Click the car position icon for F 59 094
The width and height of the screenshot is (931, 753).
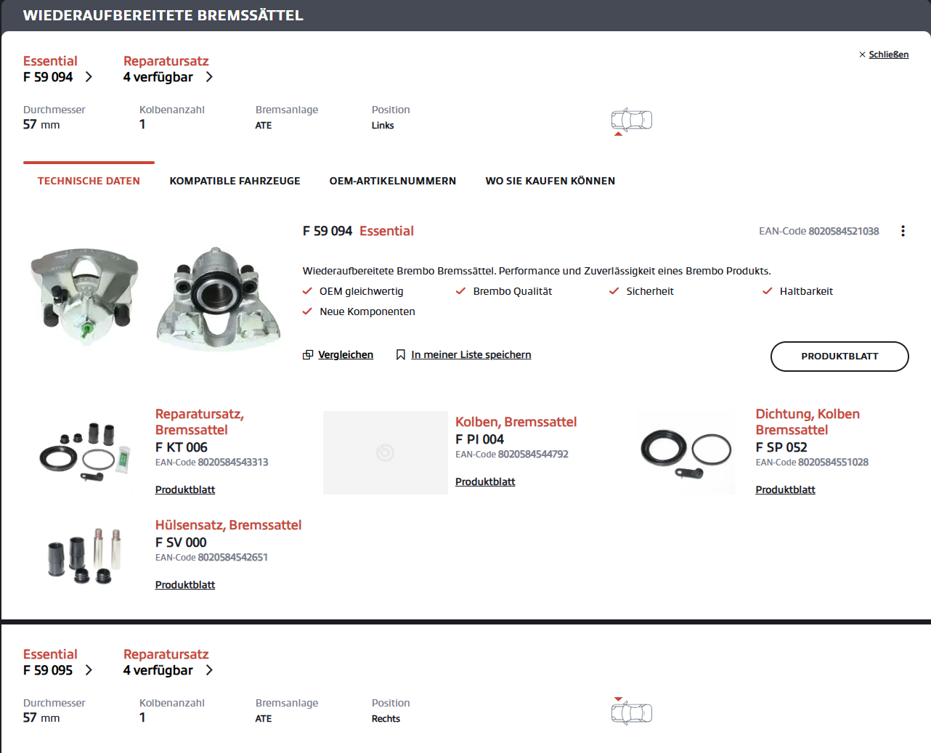[632, 121]
